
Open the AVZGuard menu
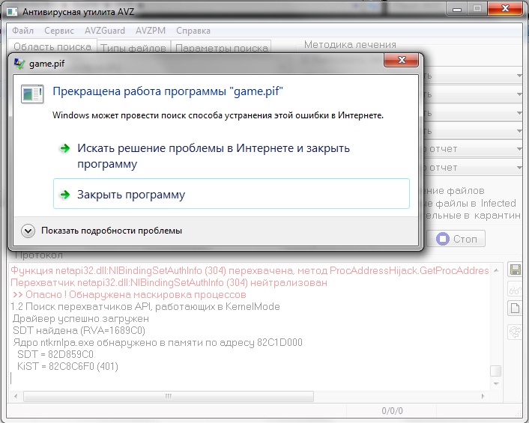(x=105, y=31)
